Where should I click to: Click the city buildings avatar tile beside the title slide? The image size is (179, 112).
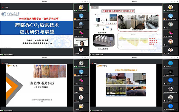(81, 25)
